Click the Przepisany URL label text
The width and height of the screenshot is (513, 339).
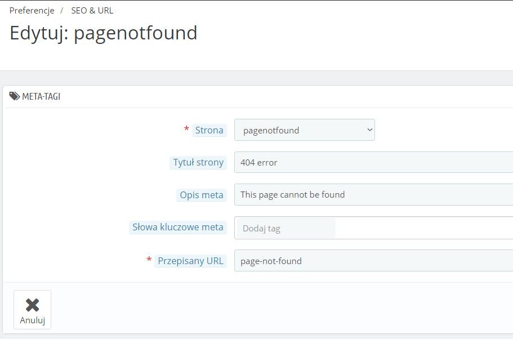190,261
